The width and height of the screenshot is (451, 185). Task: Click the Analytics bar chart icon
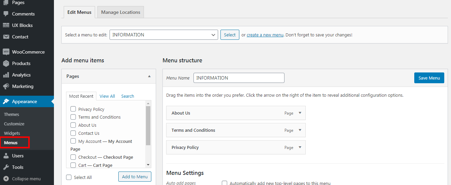tap(6, 75)
